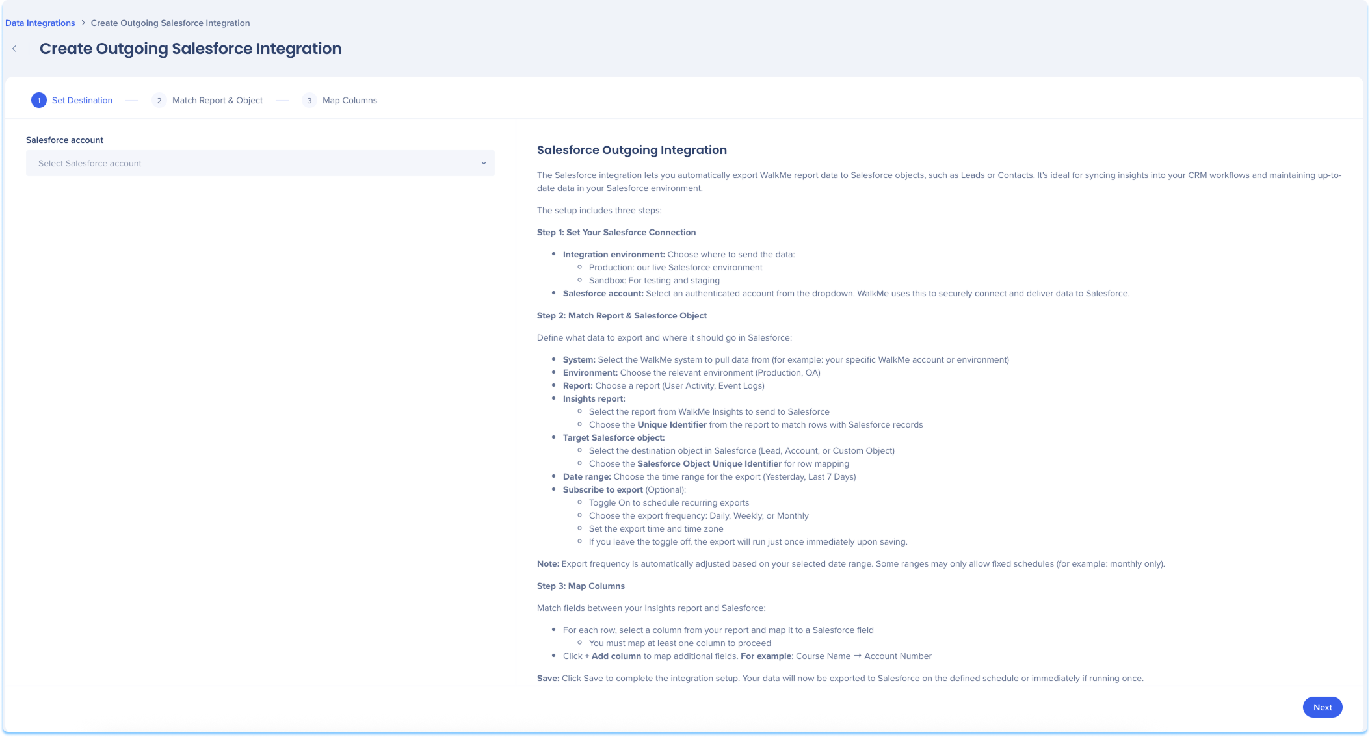
Task: Click text The setup includes three steps
Action: [599, 210]
